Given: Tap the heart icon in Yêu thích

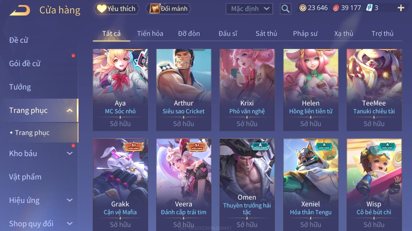Looking at the screenshot, I should coord(101,9).
